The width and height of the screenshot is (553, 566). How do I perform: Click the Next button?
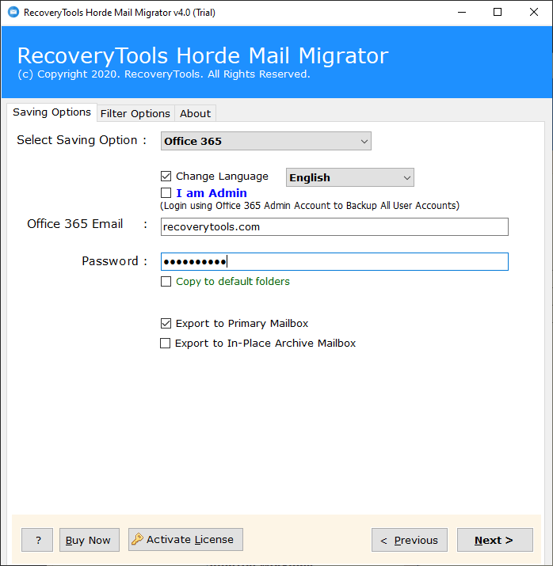tap(495, 540)
